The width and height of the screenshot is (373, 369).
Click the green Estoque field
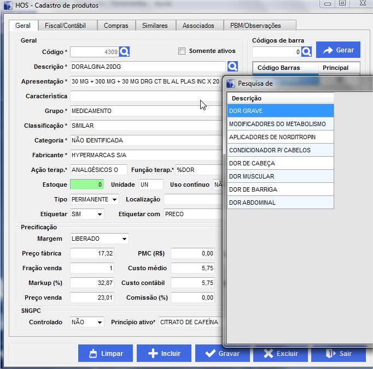pyautogui.click(x=86, y=184)
